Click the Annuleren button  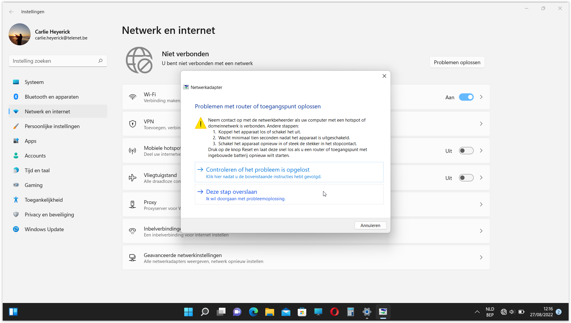click(370, 226)
